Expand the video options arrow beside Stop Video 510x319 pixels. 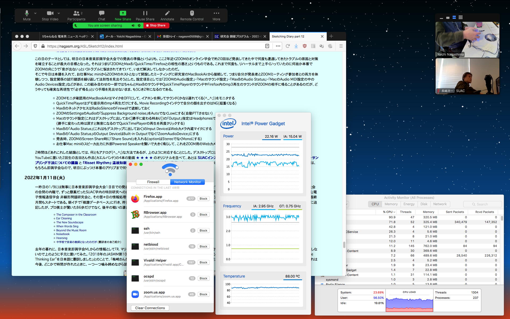pyautogui.click(x=59, y=13)
